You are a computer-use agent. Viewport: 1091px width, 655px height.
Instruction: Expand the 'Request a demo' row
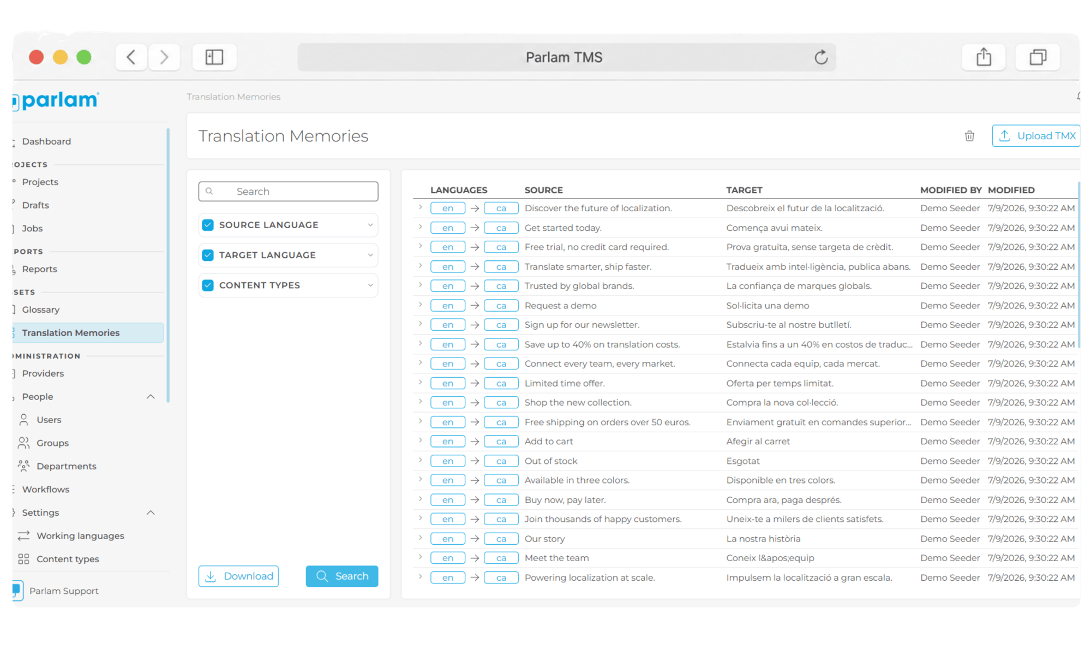pos(421,305)
